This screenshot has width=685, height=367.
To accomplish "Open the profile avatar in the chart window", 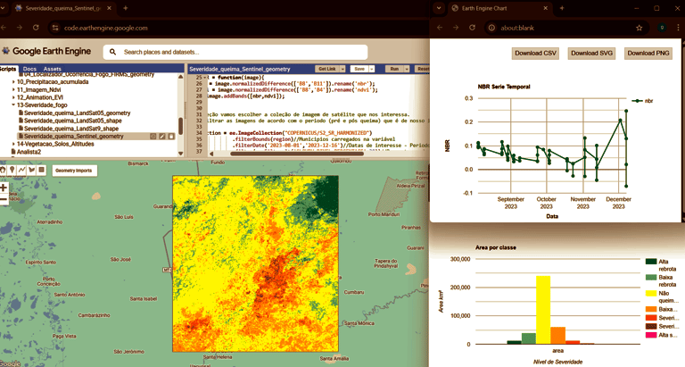I will [x=663, y=28].
